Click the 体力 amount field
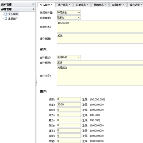This screenshot has height=143, width=143. (x=69, y=115)
